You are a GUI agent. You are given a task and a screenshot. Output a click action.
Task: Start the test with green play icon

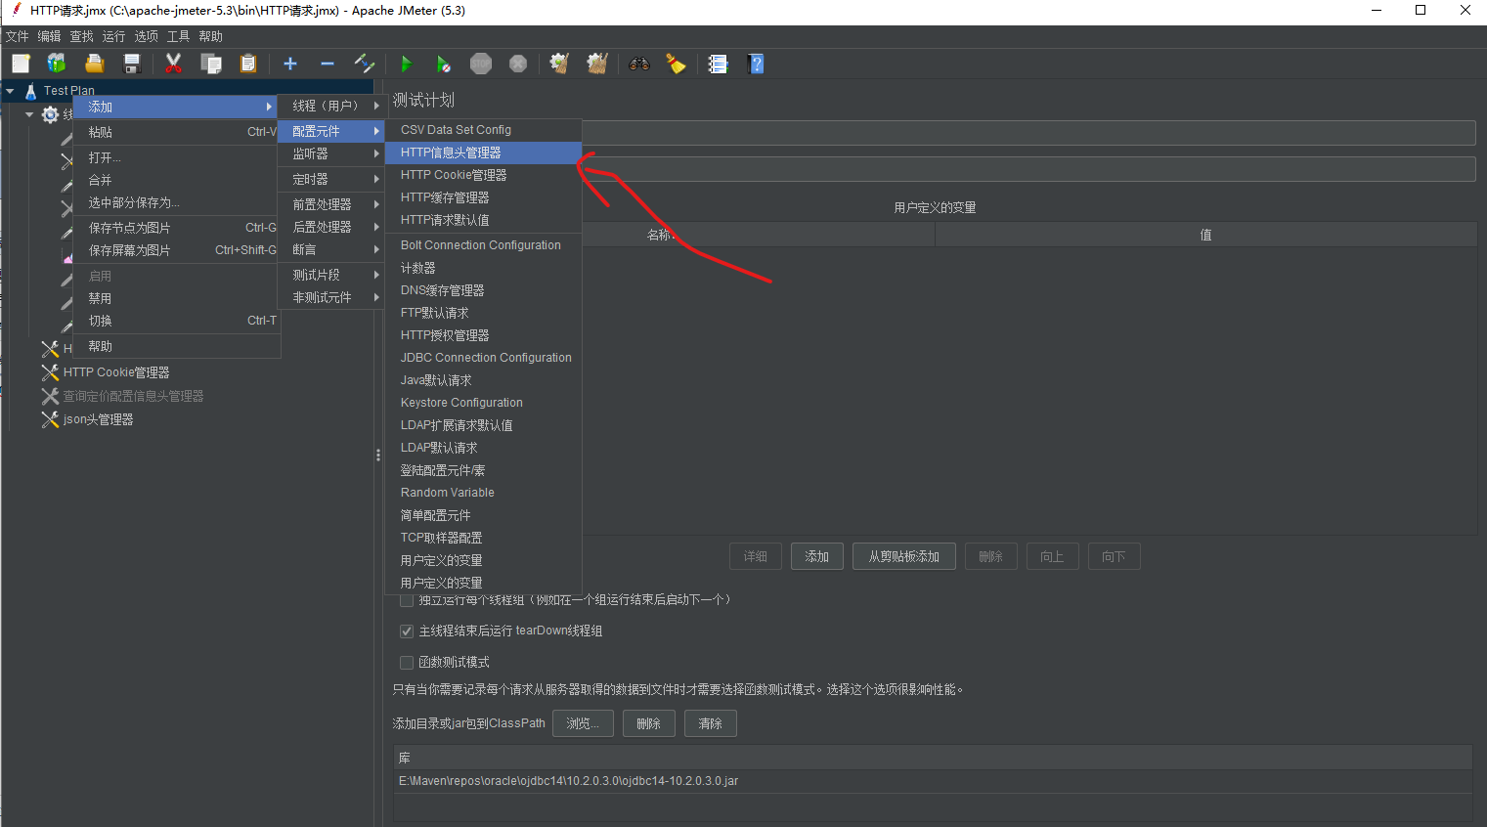click(406, 64)
